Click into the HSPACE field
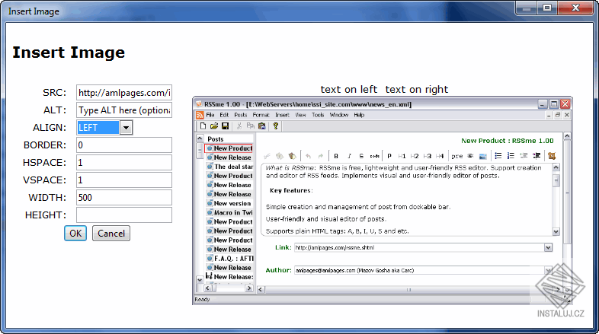The image size is (599, 334). point(124,163)
